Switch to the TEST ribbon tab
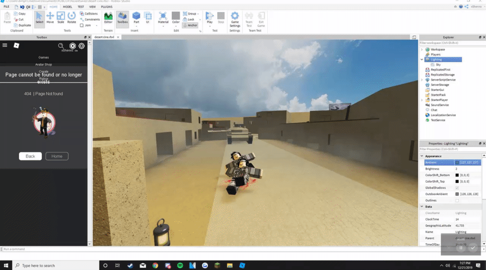This screenshot has height=270, width=486. pos(81,7)
